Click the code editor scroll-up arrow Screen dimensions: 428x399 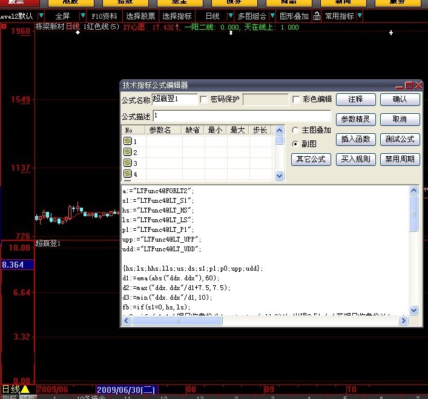click(x=414, y=190)
